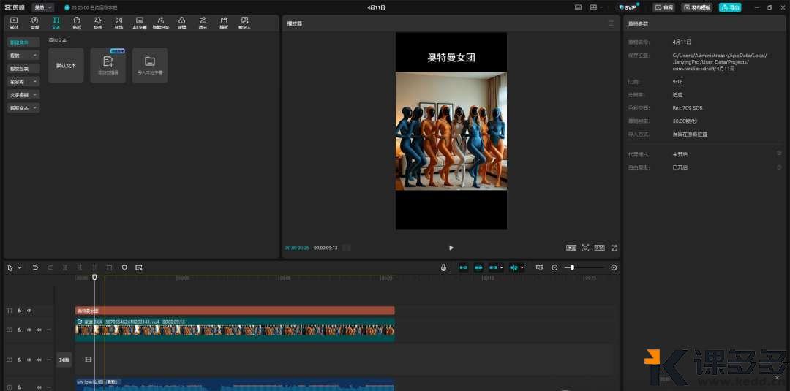
Task: Lock the text track
Action: pos(19,311)
